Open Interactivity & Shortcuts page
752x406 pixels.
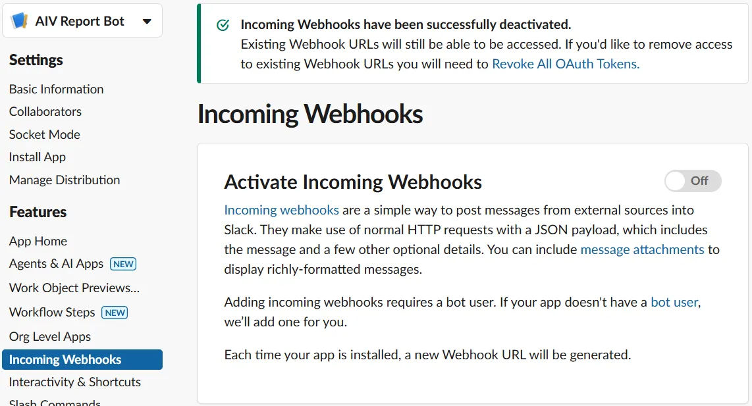(x=75, y=382)
